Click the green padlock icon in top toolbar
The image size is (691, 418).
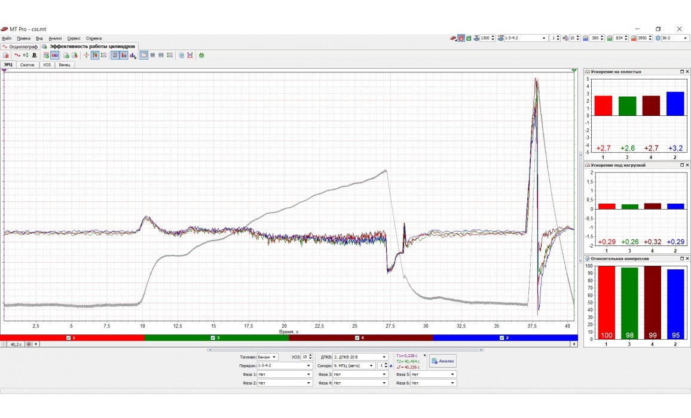[469, 38]
